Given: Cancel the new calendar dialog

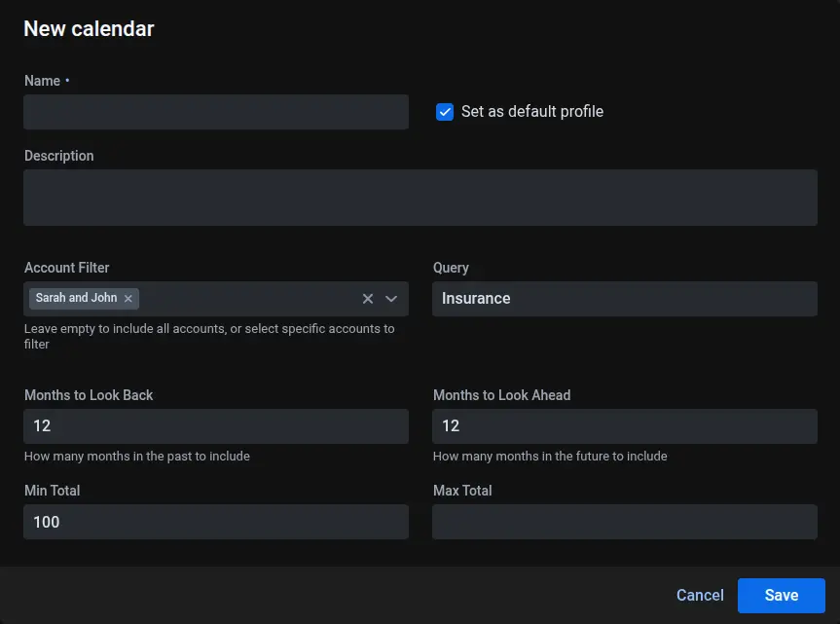Looking at the screenshot, I should (700, 595).
